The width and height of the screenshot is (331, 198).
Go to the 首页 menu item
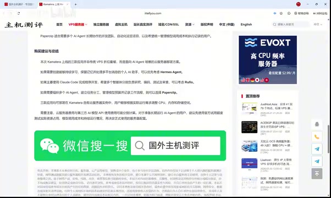59,25
